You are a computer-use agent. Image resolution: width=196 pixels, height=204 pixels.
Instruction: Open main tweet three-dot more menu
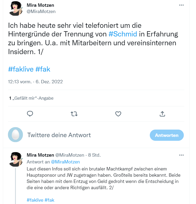click(181, 5)
